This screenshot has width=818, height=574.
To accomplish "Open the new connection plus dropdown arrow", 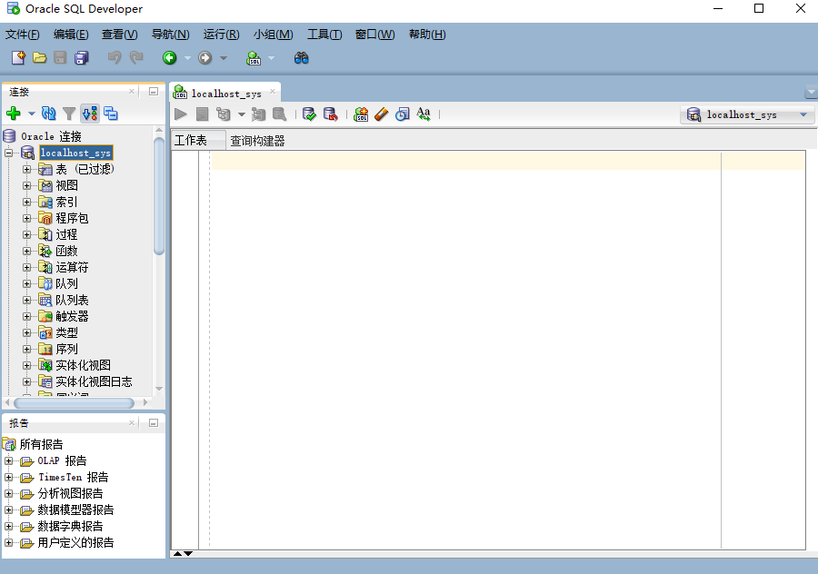I will 31,114.
